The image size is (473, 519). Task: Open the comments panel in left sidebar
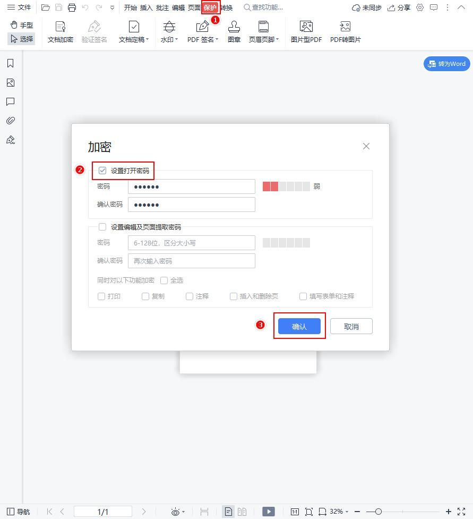(10, 101)
